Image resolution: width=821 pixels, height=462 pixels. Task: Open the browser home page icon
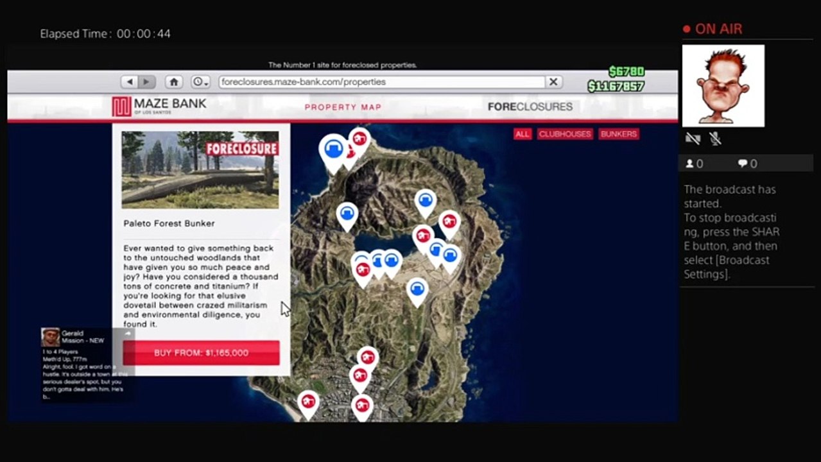(x=174, y=82)
